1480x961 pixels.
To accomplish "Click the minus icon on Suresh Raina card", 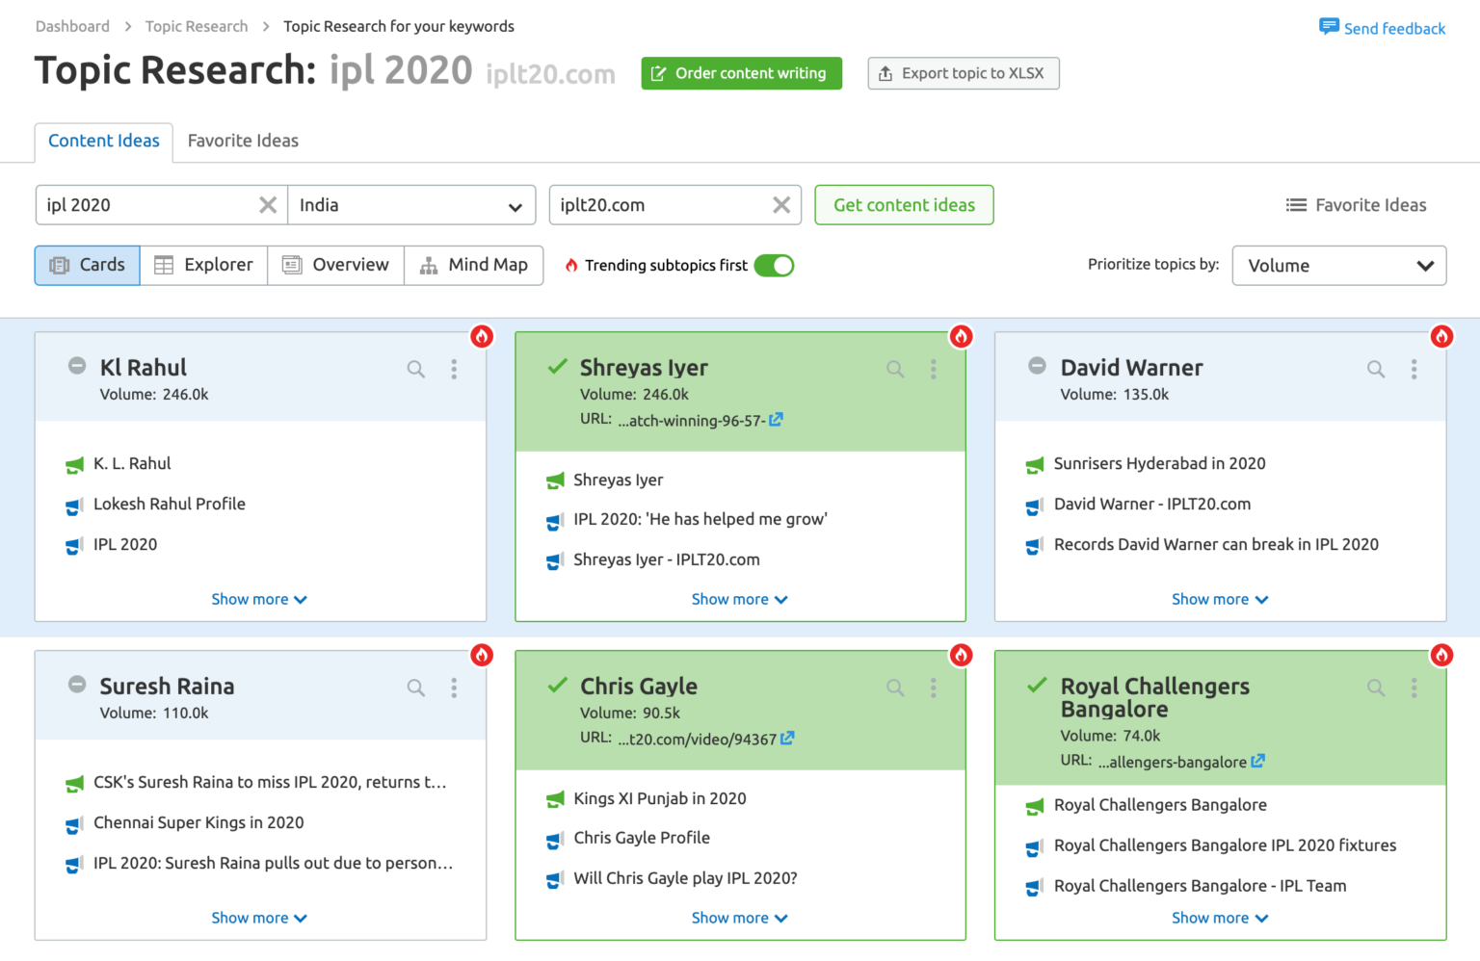I will click(x=76, y=687).
